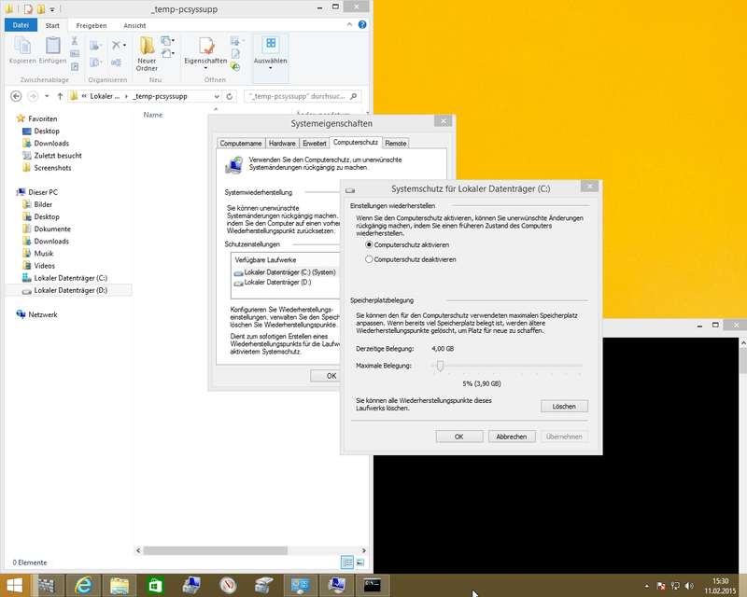Viewport: 747px width, 597px height.
Task: Click the explorer help question mark icon
Action: point(360,25)
